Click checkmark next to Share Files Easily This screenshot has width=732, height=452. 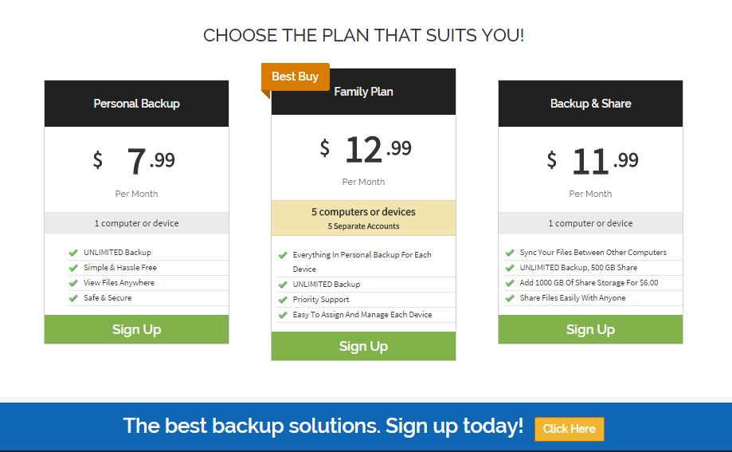[510, 298]
